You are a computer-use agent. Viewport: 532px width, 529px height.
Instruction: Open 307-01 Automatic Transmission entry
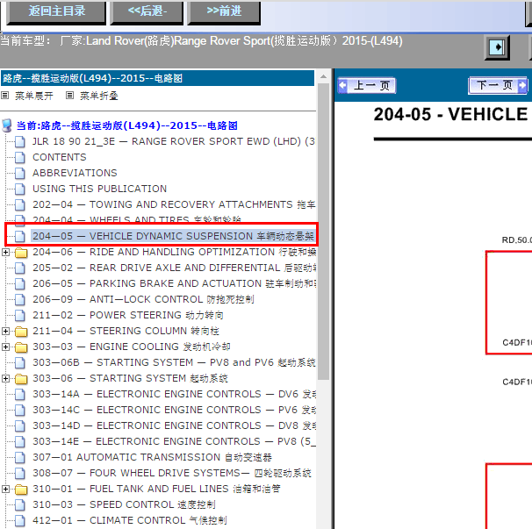(152, 457)
